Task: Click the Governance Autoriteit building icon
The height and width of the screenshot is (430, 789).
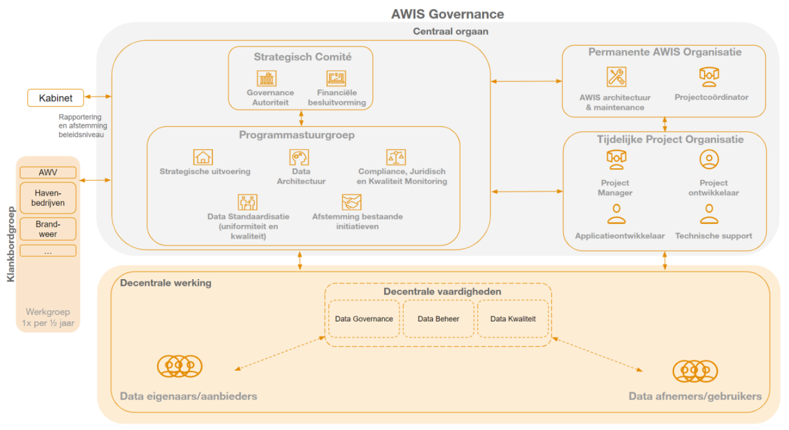Action: [x=266, y=79]
